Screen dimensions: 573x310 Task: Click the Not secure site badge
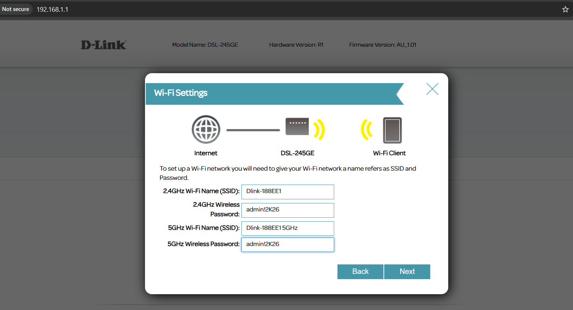(16, 9)
